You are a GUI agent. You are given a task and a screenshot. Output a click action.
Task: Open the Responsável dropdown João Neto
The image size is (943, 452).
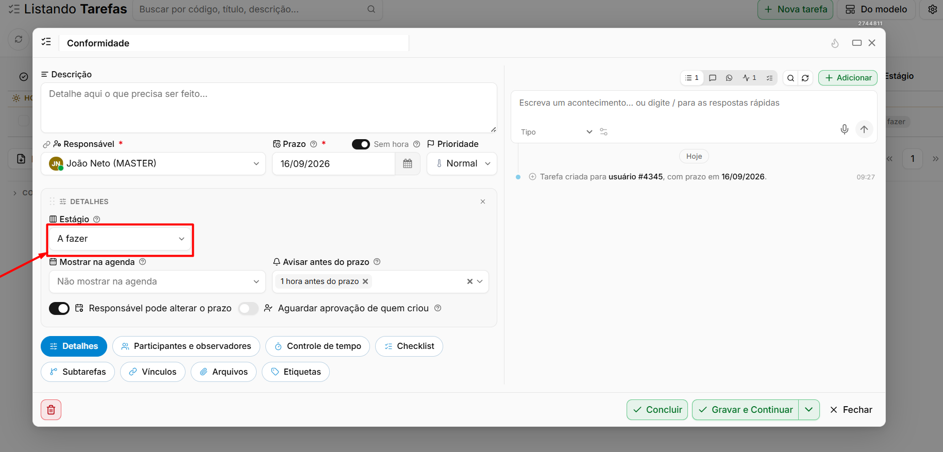[x=153, y=163]
